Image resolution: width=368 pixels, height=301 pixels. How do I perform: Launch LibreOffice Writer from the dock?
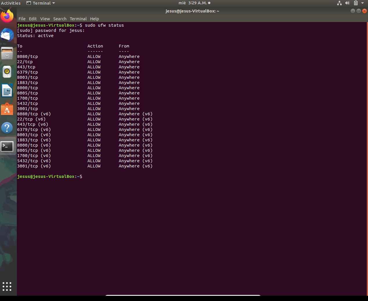tap(7, 90)
